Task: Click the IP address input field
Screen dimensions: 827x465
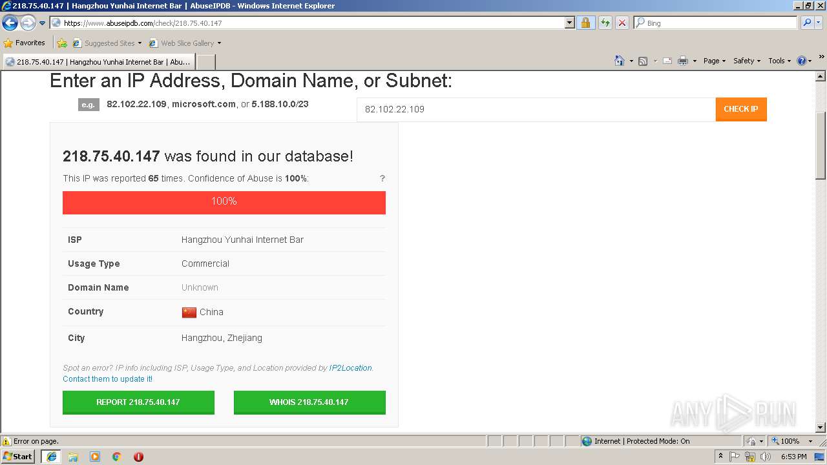Action: pos(536,109)
